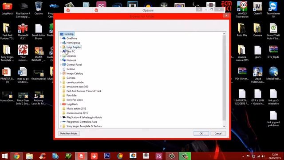Select the Ulead VideoStudio desktop icon
The height and width of the screenshot is (160, 284).
258,75
